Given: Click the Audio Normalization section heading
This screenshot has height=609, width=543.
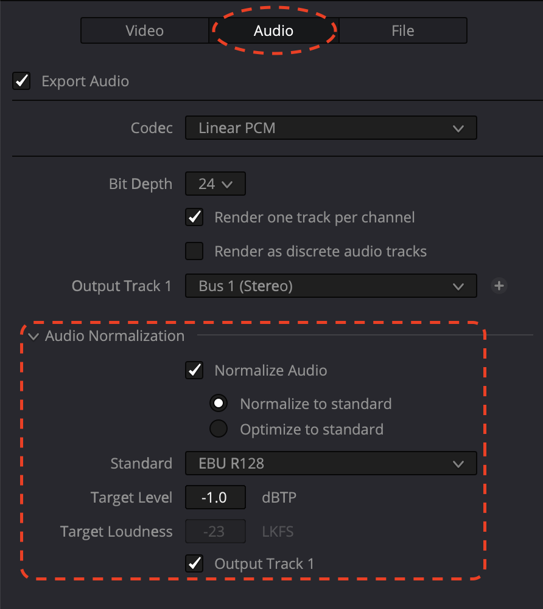Looking at the screenshot, I should coord(114,336).
